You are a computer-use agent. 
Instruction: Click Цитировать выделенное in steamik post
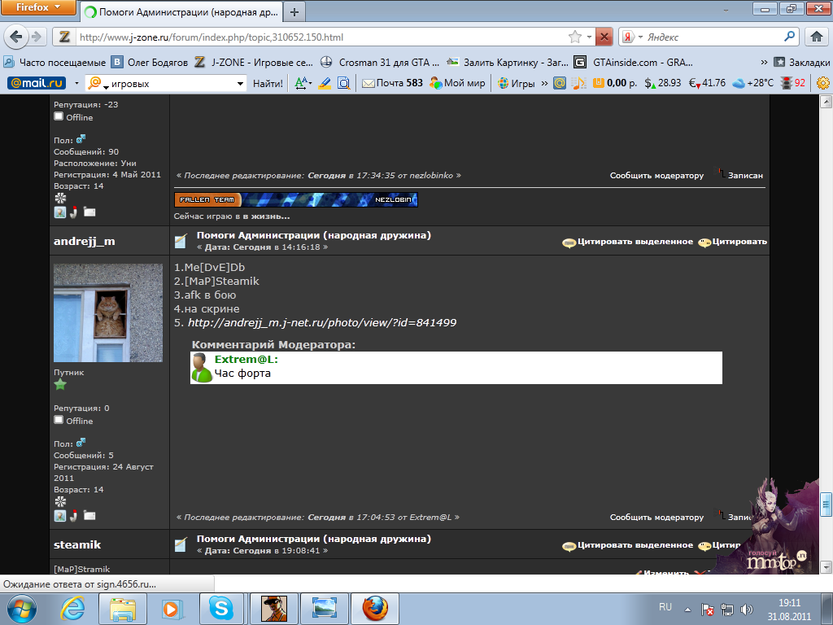628,545
